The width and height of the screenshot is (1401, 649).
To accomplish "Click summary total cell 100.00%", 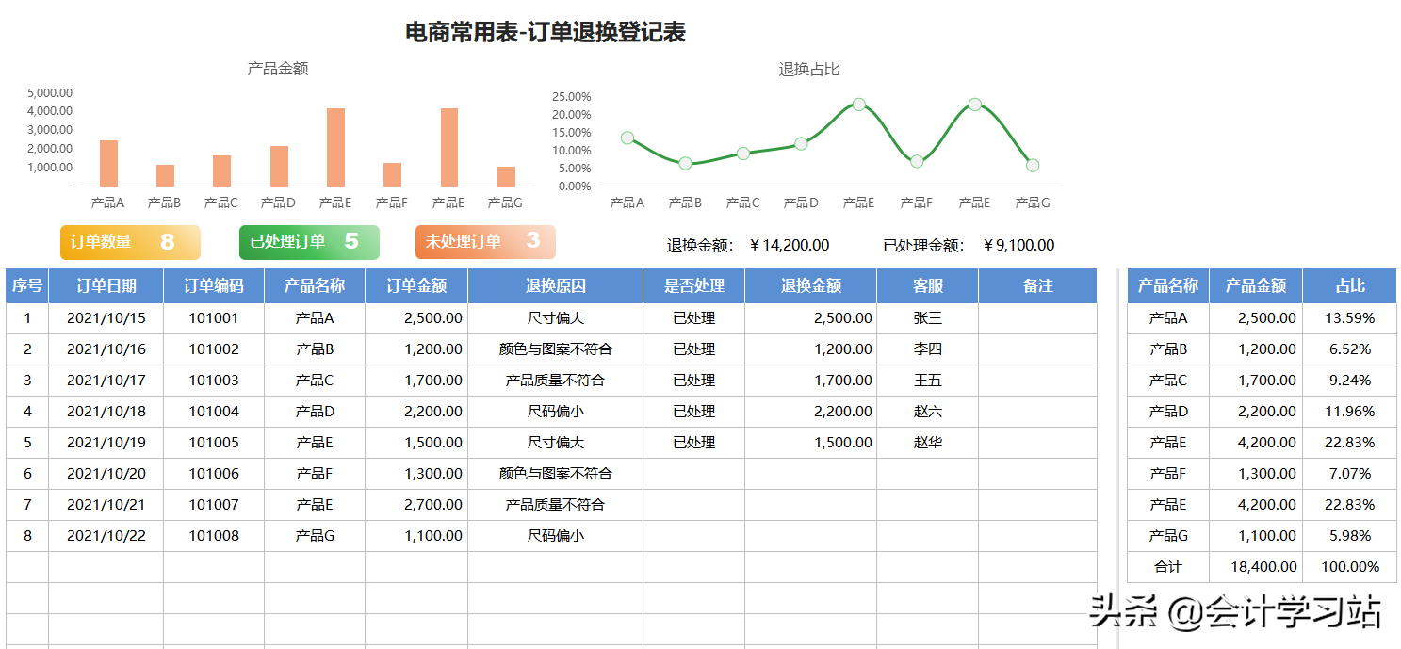I will pos(1350,567).
